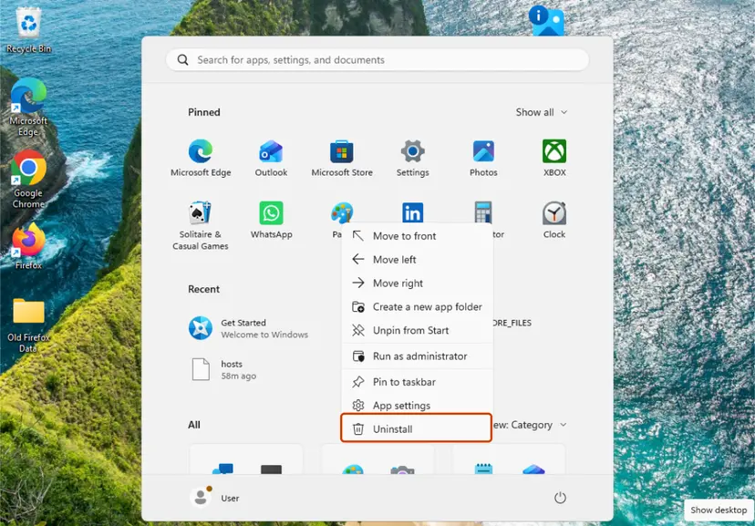
Task: Open App settings menu entry
Action: (x=417, y=405)
